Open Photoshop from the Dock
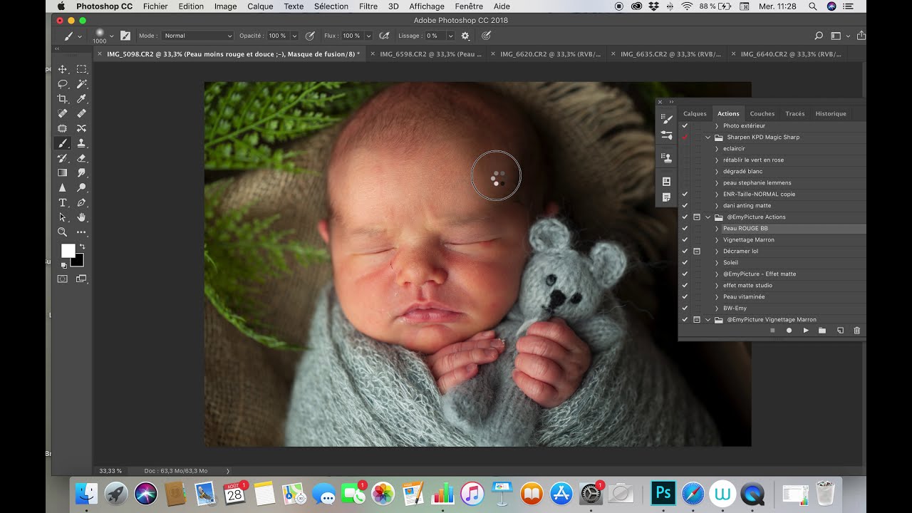This screenshot has height=513, width=912. (663, 493)
